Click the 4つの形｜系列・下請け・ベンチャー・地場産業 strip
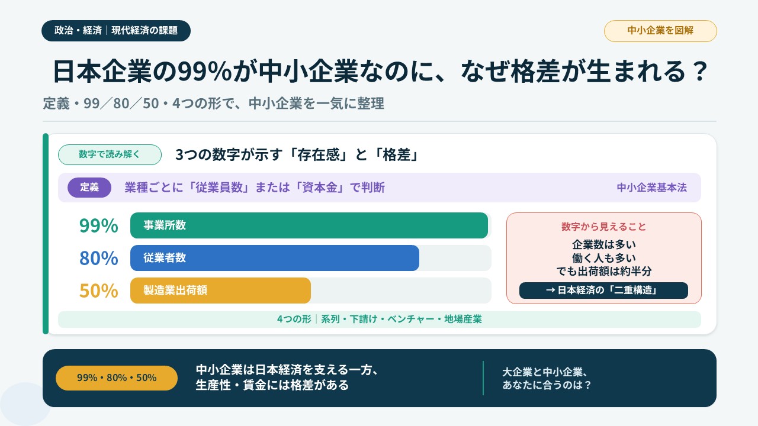Viewport: 758px width, 426px height. [380, 319]
